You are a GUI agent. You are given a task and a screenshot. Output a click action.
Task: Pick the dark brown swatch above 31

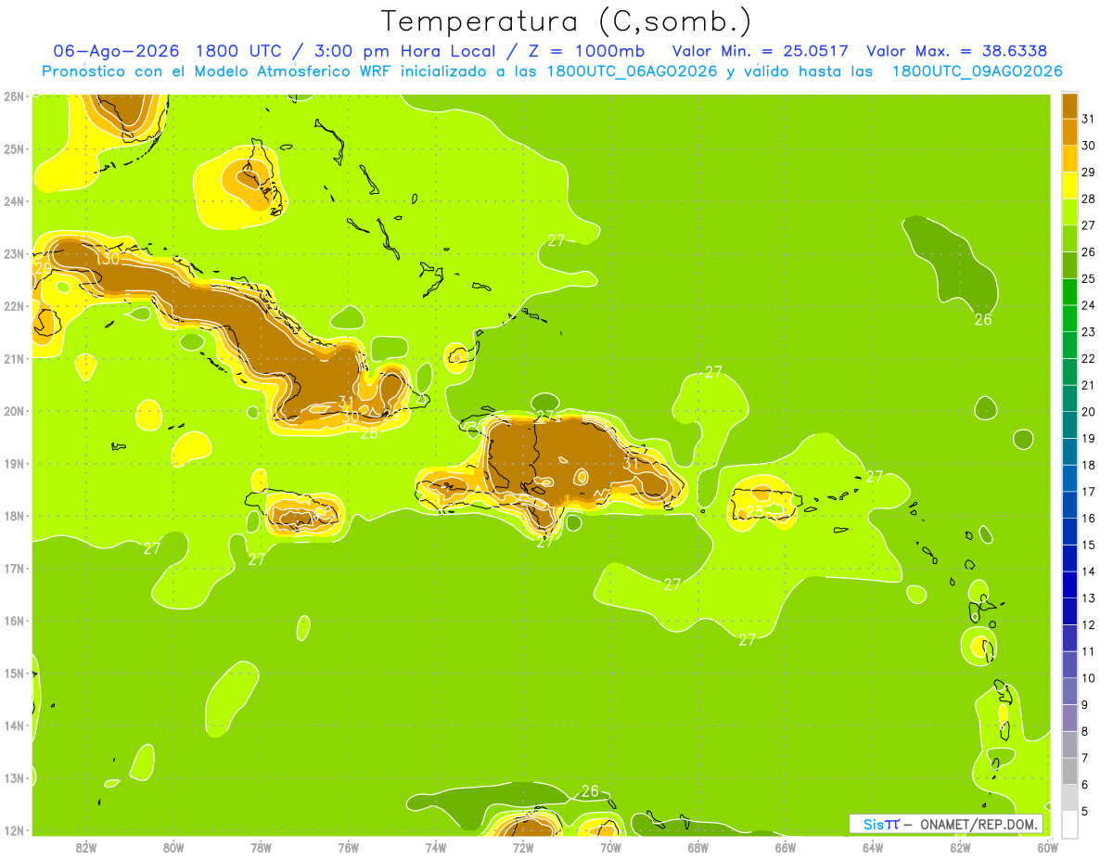(x=1069, y=106)
